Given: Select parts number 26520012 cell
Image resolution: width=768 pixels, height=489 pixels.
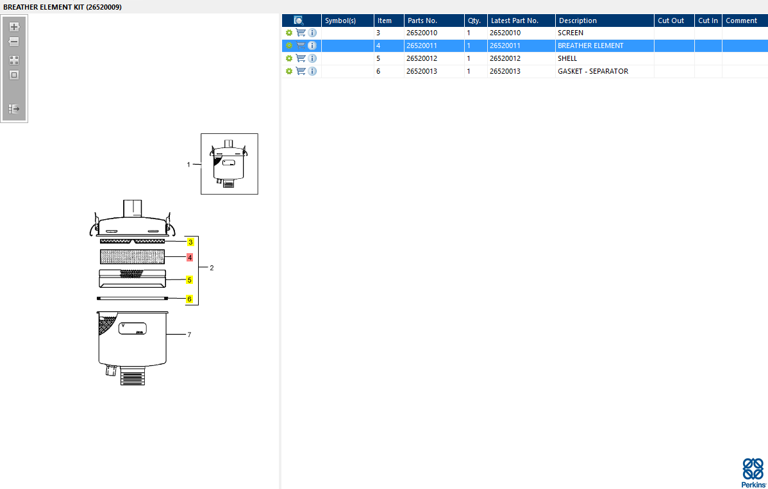Looking at the screenshot, I should click(x=434, y=58).
